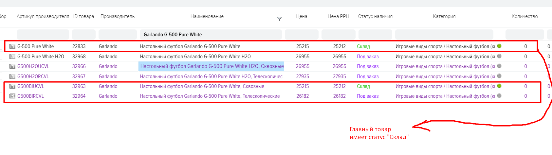Click green status dot in row ID 22833
This screenshot has width=552, height=155.
coord(499,46)
